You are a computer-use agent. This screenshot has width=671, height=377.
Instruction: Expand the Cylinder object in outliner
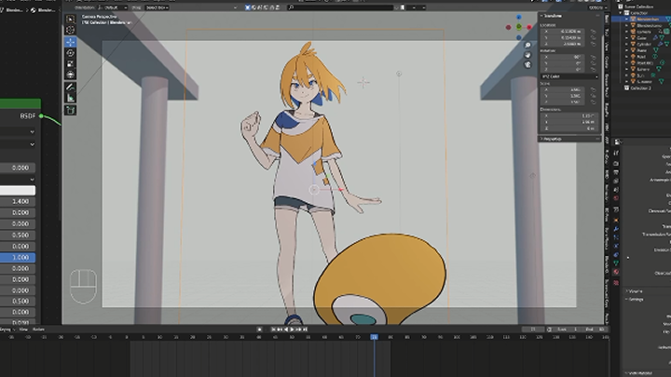coord(627,44)
